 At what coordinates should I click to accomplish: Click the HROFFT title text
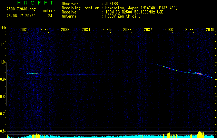point(35,3)
